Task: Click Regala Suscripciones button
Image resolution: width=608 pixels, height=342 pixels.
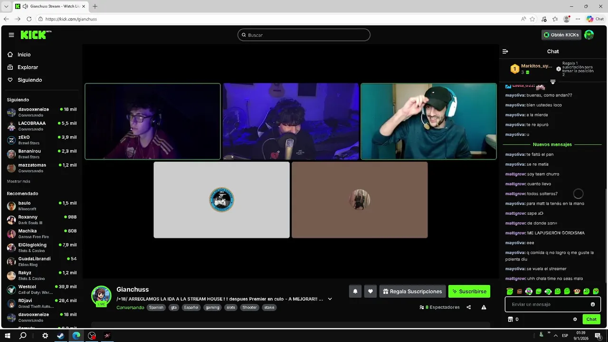Action: [x=411, y=291]
